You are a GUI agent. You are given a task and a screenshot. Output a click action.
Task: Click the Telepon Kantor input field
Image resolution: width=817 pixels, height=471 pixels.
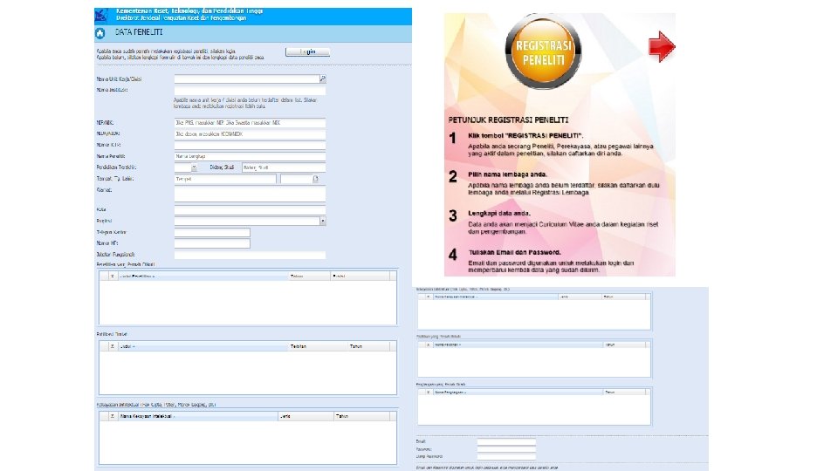(212, 233)
